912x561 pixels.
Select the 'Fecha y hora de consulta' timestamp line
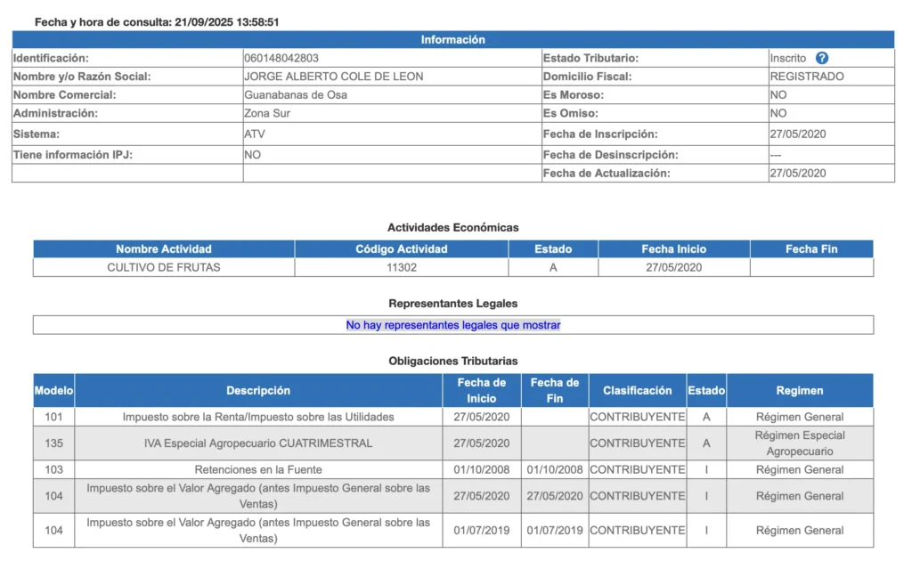pyautogui.click(x=157, y=22)
